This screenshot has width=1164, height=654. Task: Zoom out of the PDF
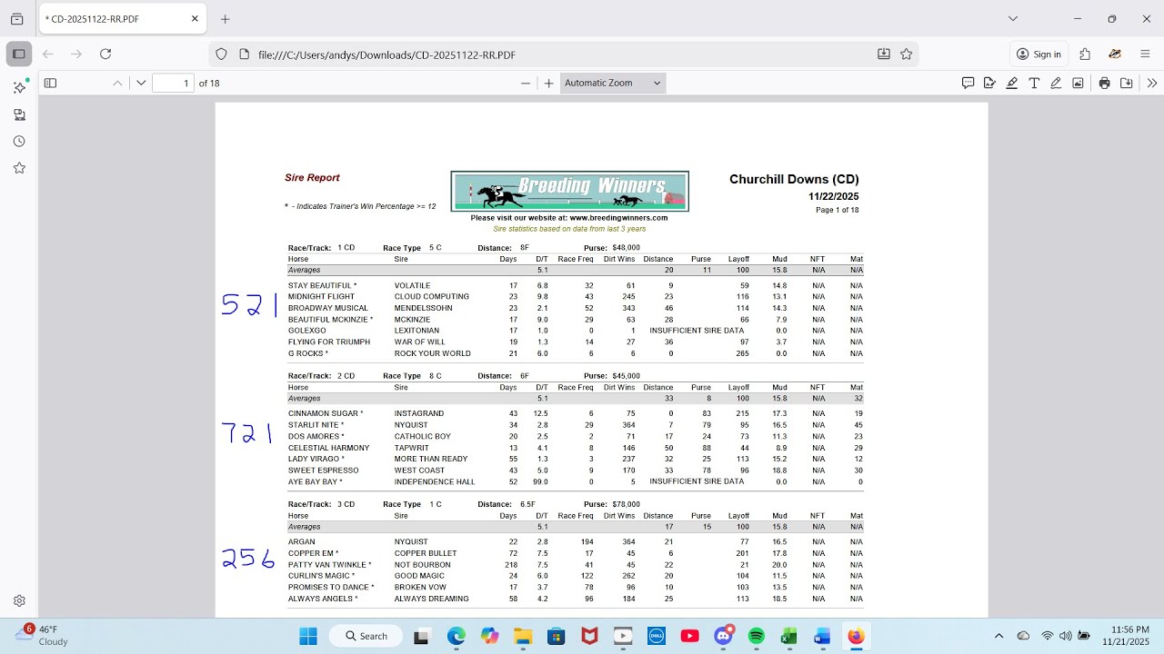(525, 83)
